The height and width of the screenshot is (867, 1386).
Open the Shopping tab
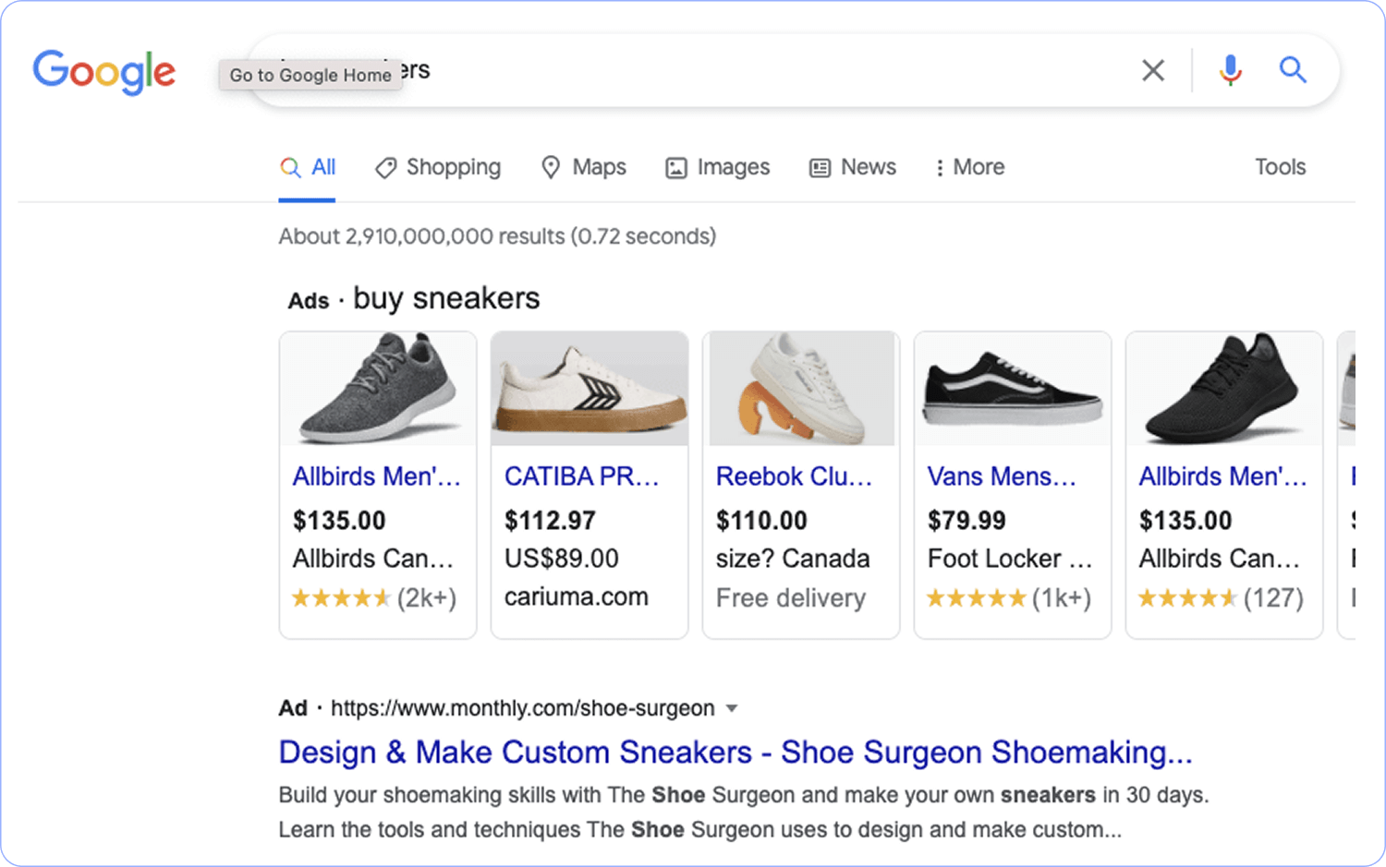coord(438,167)
